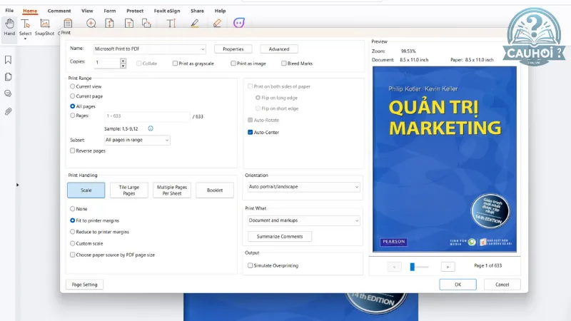
Task: Confirm printing with OK
Action: (458, 285)
